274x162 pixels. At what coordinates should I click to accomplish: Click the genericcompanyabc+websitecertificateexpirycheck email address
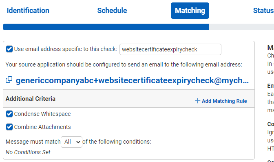(x=132, y=80)
